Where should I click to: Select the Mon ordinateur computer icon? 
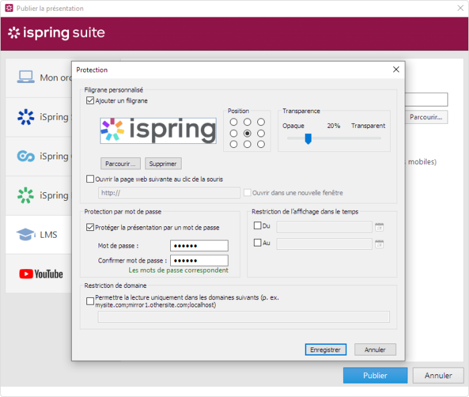[x=25, y=77]
